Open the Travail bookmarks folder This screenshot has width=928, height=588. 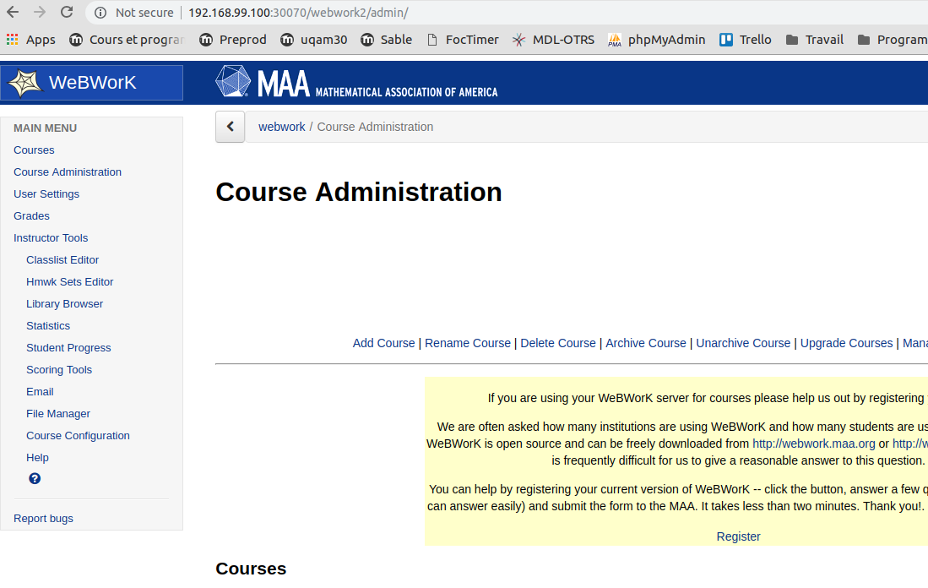(x=814, y=40)
